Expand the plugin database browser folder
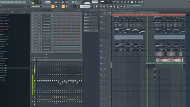This screenshot has height=107, width=190. point(5,21)
